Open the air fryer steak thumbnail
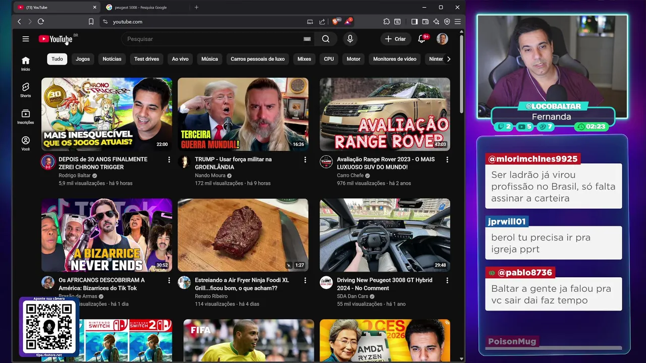This screenshot has height=363, width=646. 243,235
